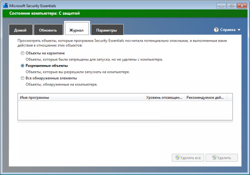Open the Параметры tab
The width and height of the screenshot is (250, 175).
107,30
